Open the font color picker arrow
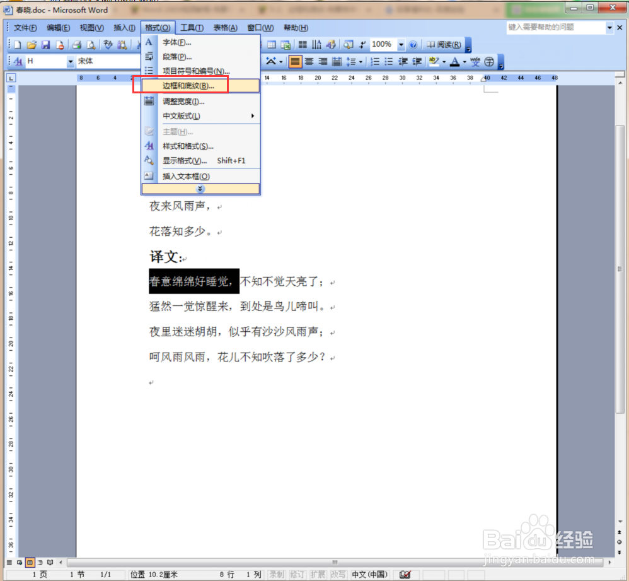 click(x=464, y=62)
